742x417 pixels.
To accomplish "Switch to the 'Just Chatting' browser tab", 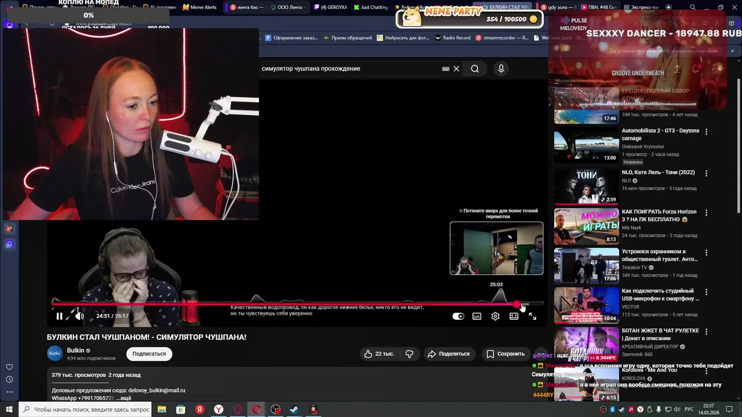I will [x=371, y=8].
